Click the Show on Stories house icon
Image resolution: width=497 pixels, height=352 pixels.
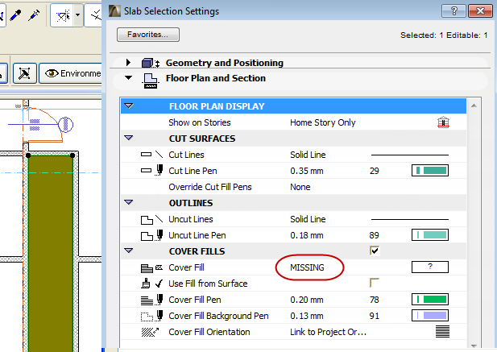441,122
